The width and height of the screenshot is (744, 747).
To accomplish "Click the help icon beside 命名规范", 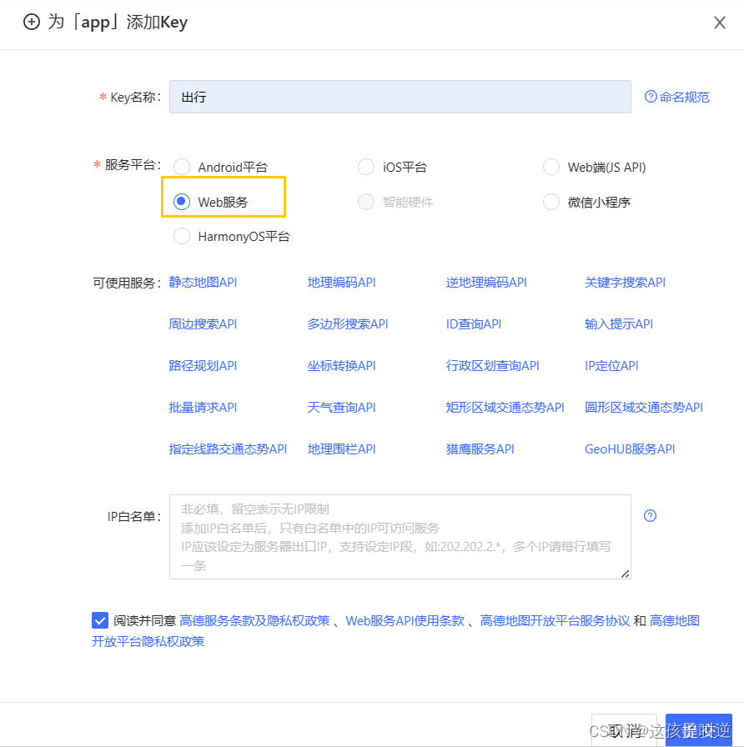I will click(x=651, y=97).
